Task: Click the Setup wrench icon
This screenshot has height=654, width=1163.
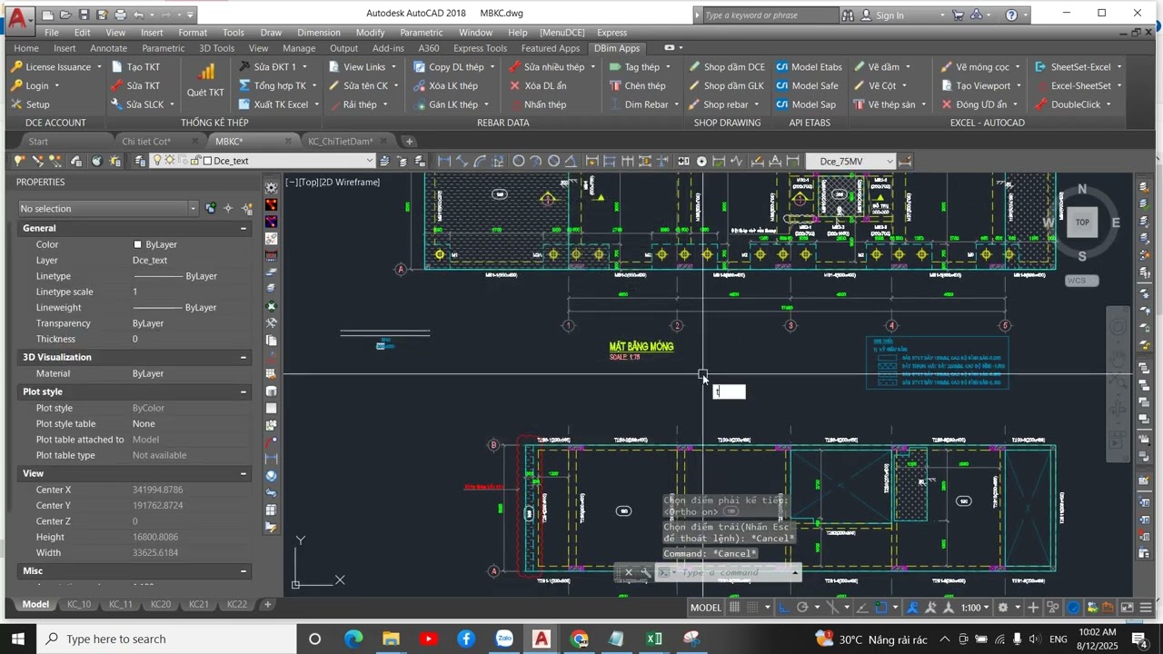Action: click(16, 104)
